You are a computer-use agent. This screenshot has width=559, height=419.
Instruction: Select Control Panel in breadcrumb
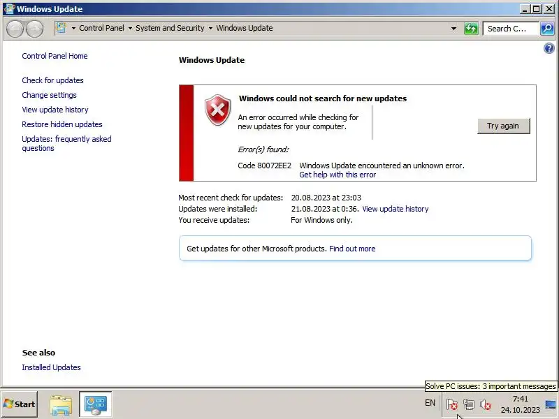101,28
